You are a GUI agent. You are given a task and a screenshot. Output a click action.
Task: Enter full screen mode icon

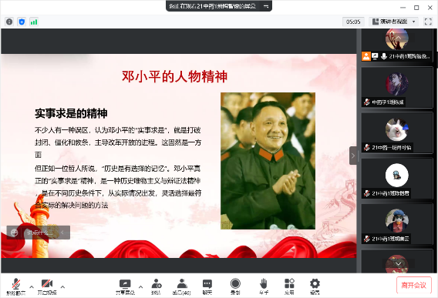428,22
